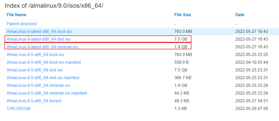This screenshot has height=121, width=279.
Task: Open AlmaLinux-9.0-x86_64-dvd.iso.manifest file
Action: pyautogui.click(x=43, y=78)
